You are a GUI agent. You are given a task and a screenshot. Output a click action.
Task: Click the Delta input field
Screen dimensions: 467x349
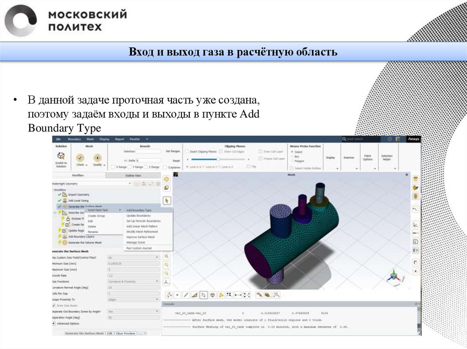click(x=148, y=161)
